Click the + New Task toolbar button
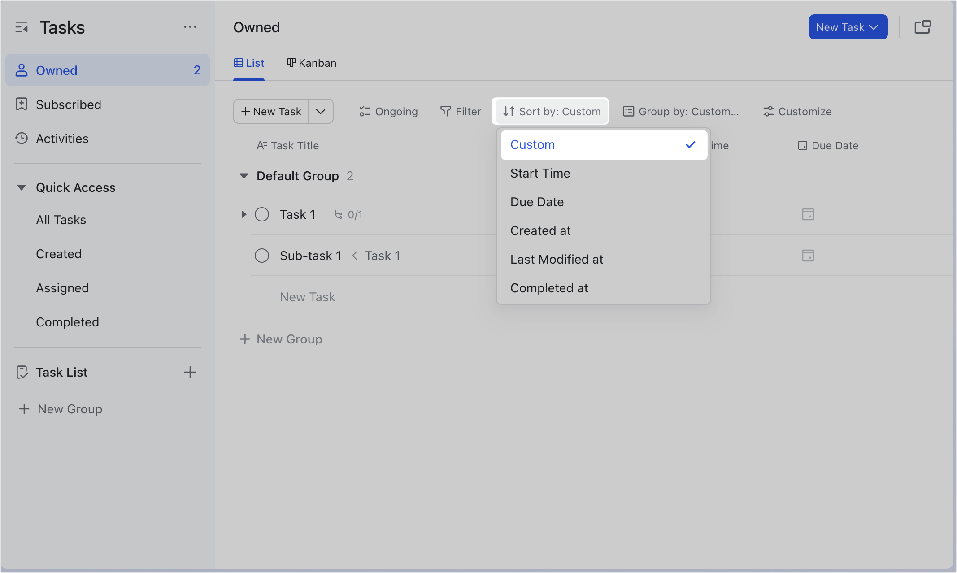 tap(271, 111)
